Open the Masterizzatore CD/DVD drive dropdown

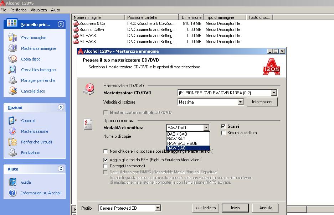pos(274,93)
